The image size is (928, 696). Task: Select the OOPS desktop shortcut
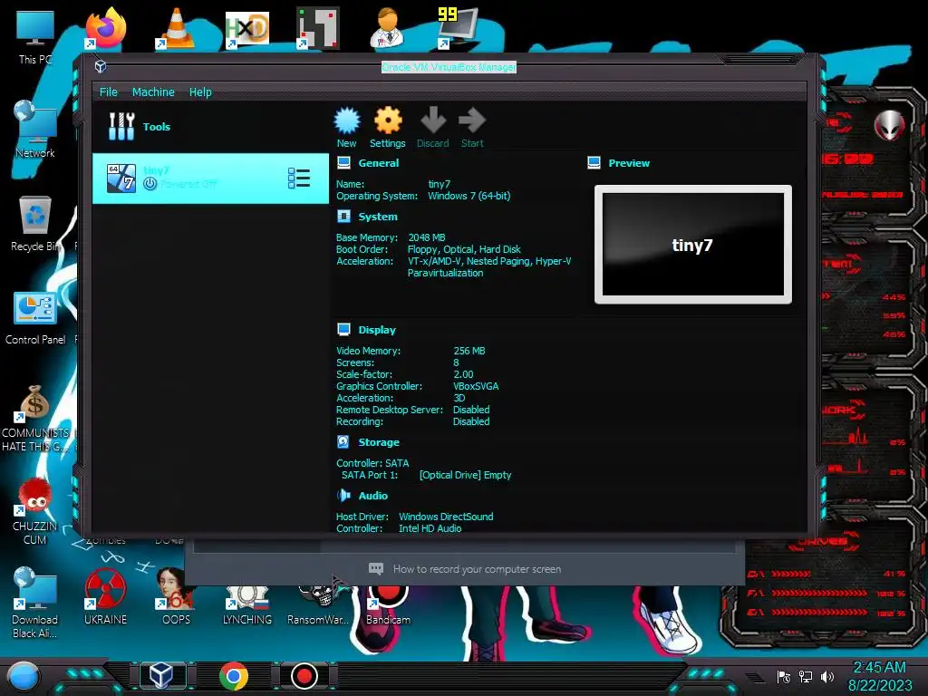point(176,596)
